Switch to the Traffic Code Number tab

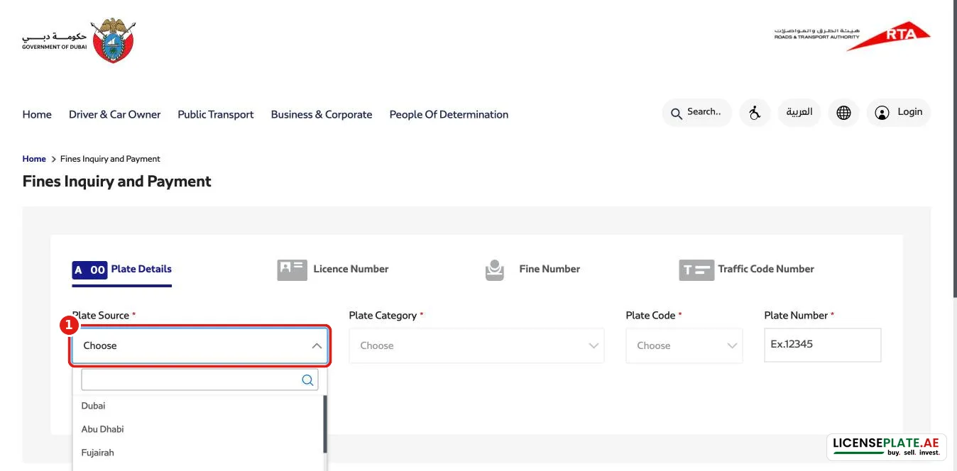click(x=747, y=270)
